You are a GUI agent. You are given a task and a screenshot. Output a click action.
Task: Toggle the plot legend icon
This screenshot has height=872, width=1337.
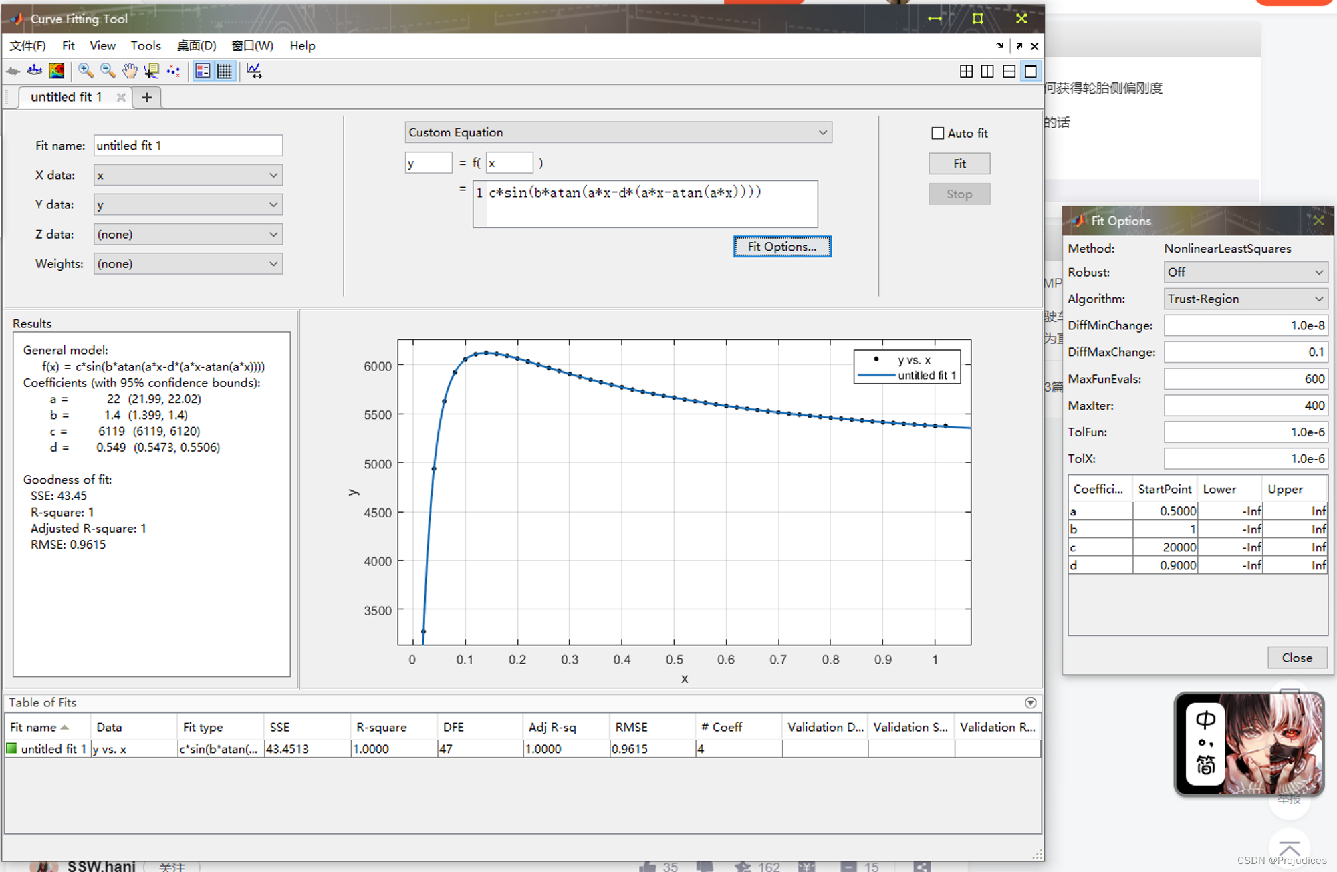tap(203, 71)
